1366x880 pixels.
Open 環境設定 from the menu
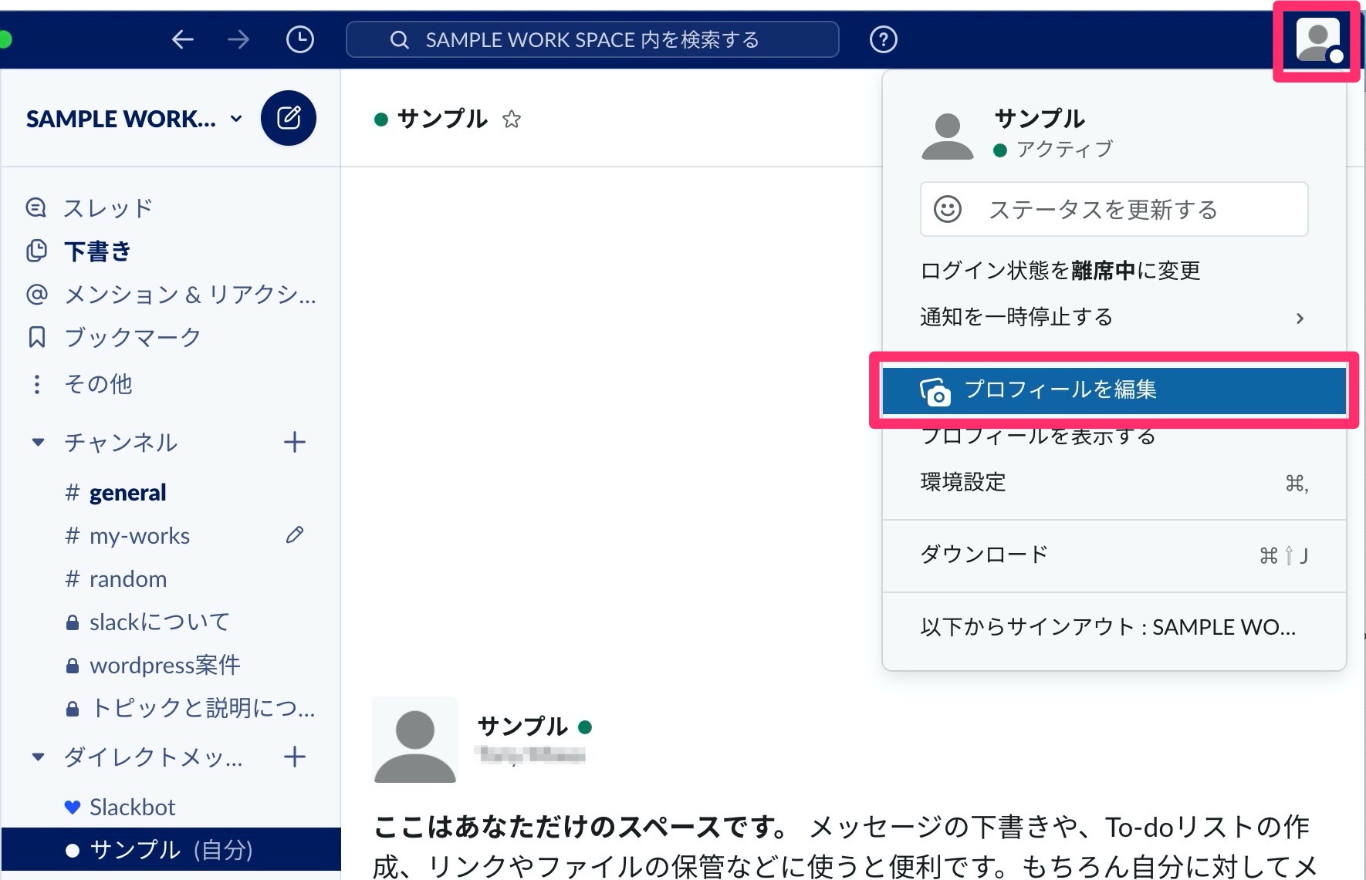coord(962,481)
